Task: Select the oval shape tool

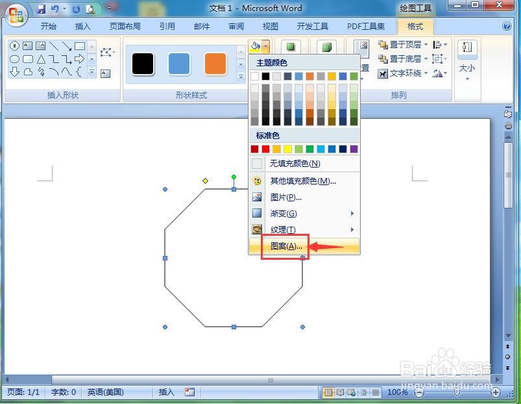Action: (14, 58)
